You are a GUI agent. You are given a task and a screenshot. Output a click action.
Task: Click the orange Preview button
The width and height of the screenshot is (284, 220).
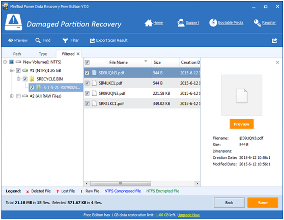241,124
